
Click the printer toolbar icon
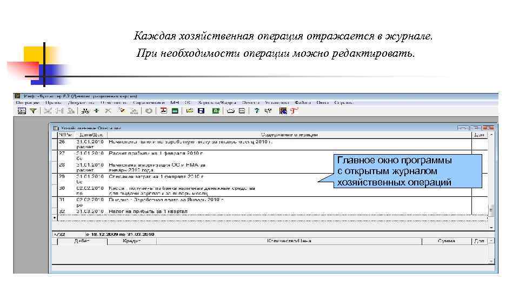click(x=231, y=111)
